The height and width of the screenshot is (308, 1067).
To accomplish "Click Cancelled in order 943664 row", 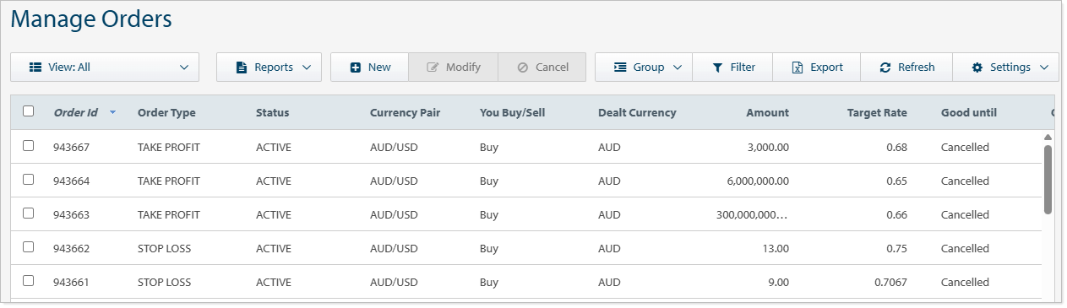I will coord(965,181).
